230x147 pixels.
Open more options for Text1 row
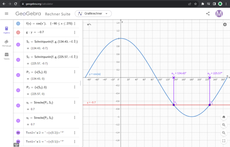(x=75, y=142)
